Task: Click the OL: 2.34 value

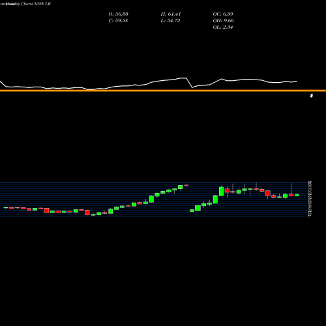Action: coord(223,27)
